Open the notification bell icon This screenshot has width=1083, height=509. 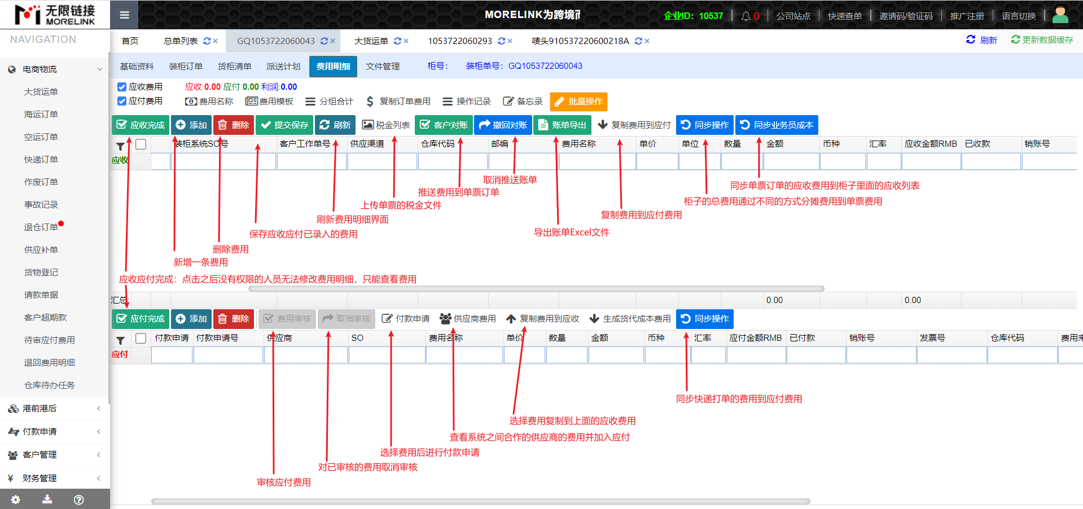[746, 16]
